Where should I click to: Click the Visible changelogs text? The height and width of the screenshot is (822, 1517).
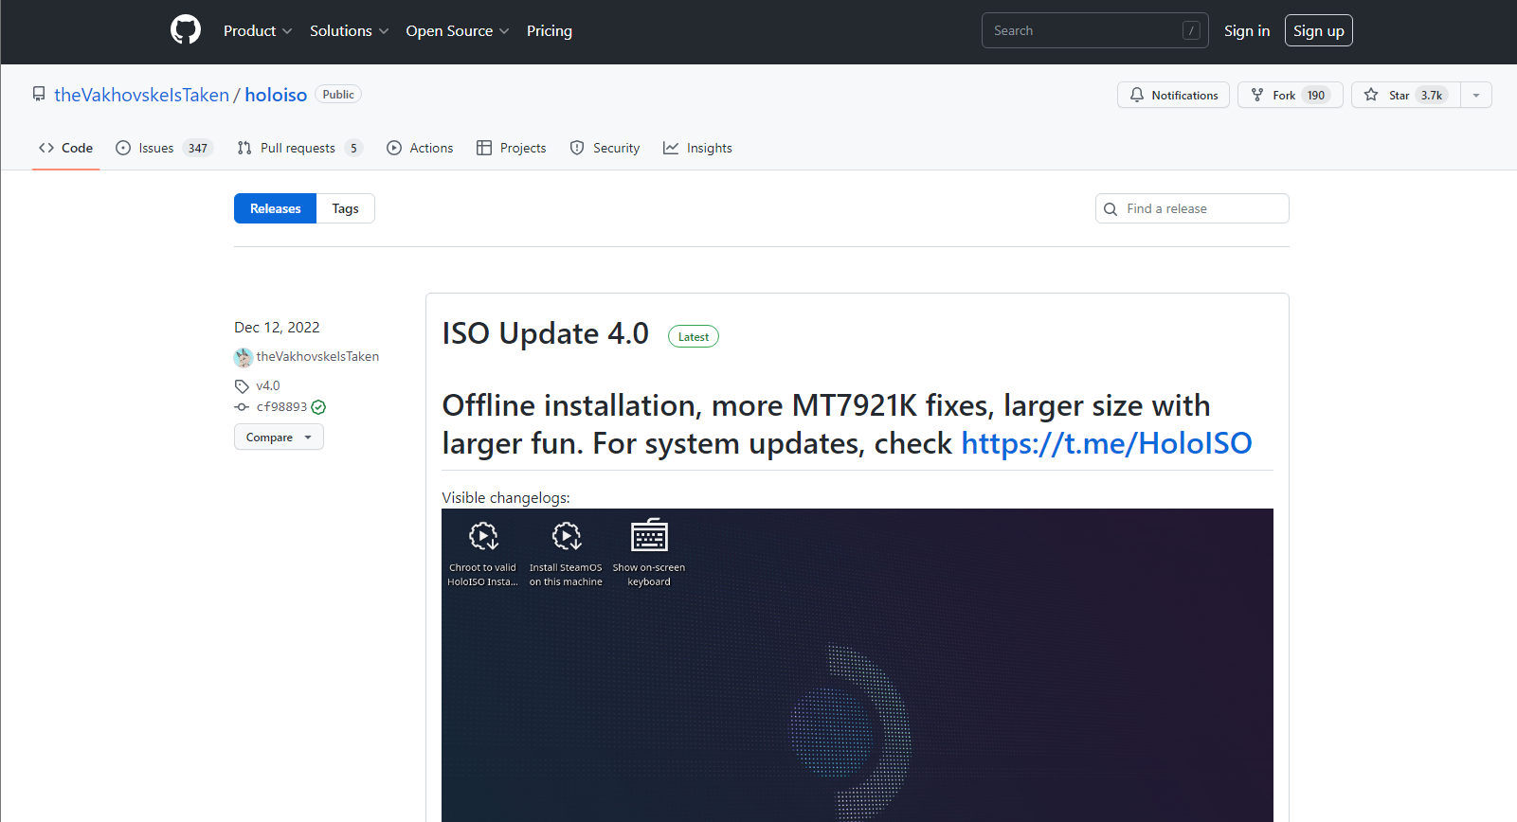(506, 498)
